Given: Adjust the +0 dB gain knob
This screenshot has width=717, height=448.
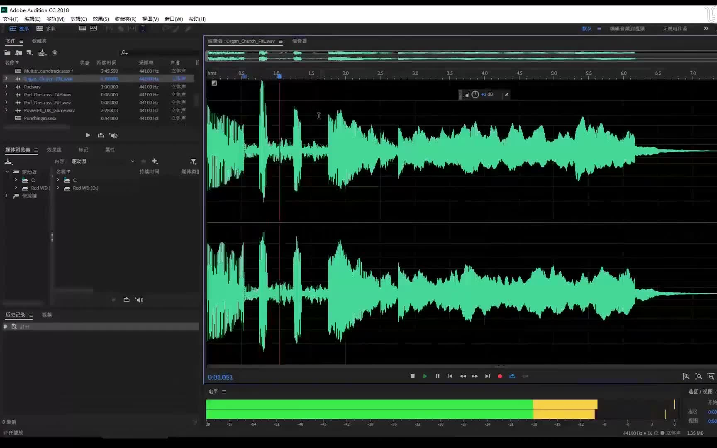Looking at the screenshot, I should click(x=475, y=95).
